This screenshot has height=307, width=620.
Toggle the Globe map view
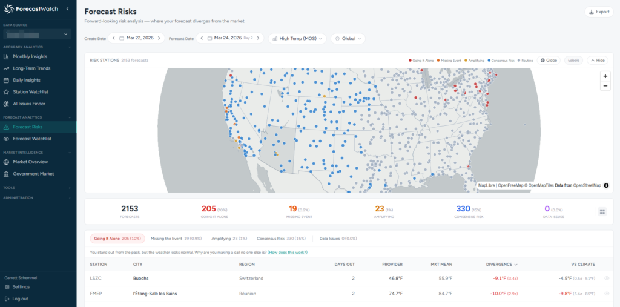tap(549, 60)
